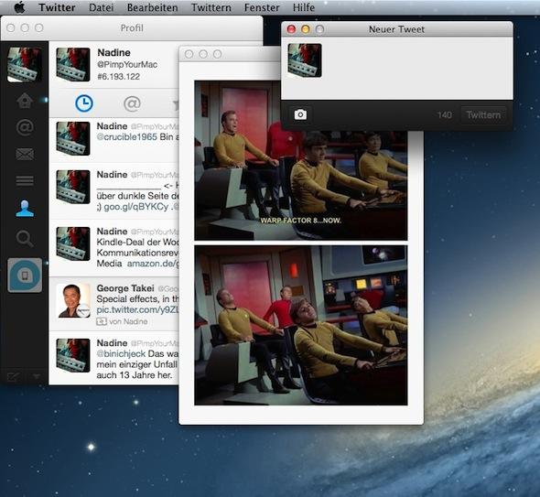
Task: Open dropdown arrow at sidebar bottom
Action: click(x=37, y=377)
